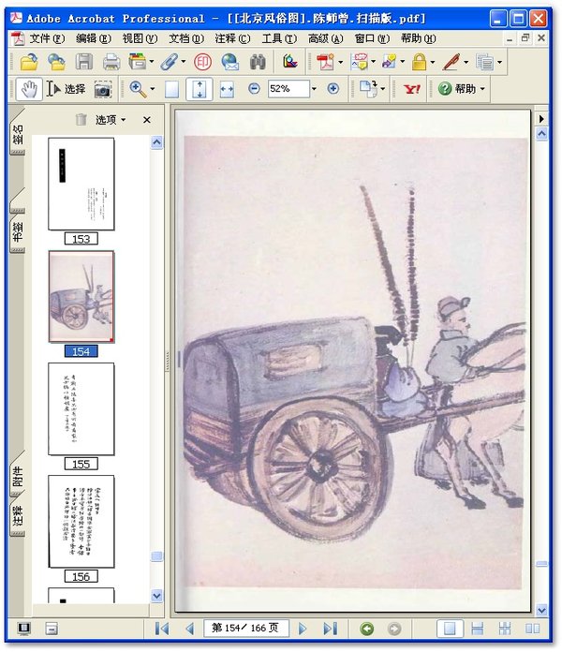
Task: Click the page number field showing 154/166
Action: [246, 629]
